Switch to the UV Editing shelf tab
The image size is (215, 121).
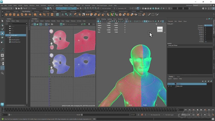click(x=46, y=11)
